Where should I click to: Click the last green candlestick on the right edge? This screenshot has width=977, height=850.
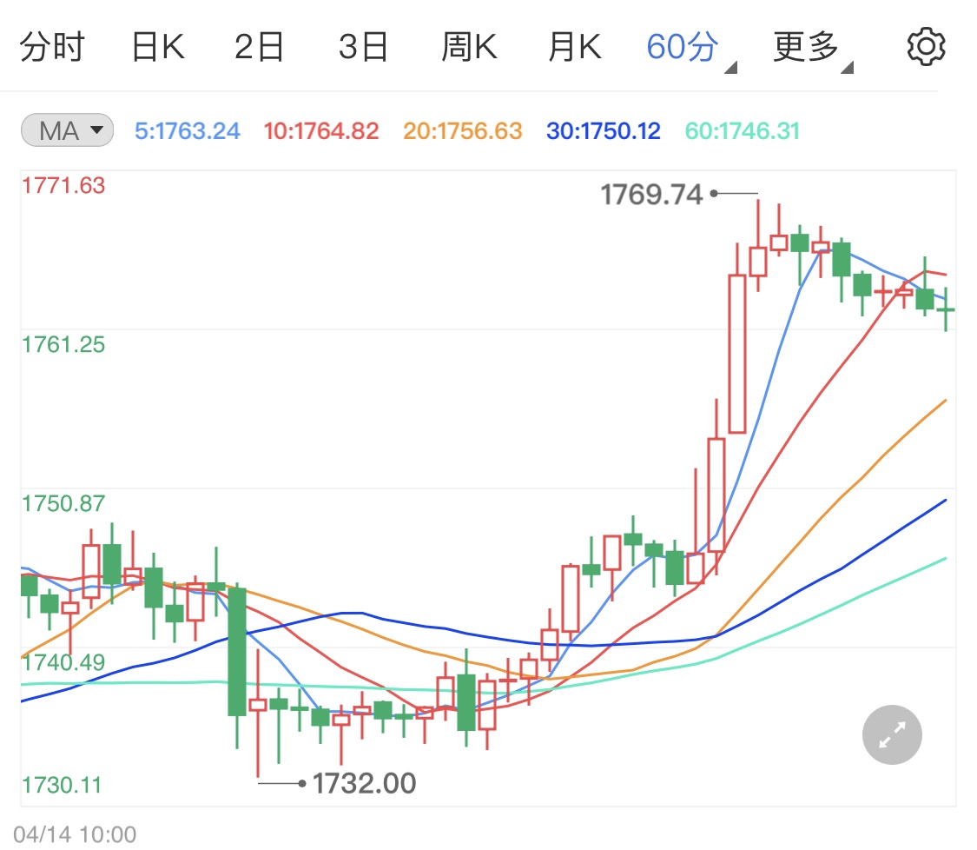[x=945, y=309]
